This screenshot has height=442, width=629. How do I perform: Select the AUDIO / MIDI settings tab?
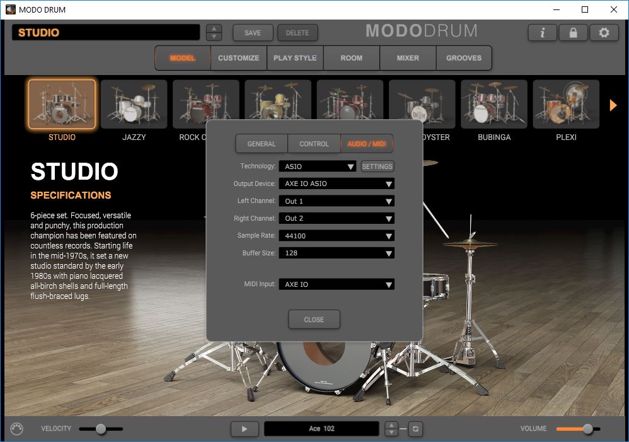pyautogui.click(x=367, y=144)
